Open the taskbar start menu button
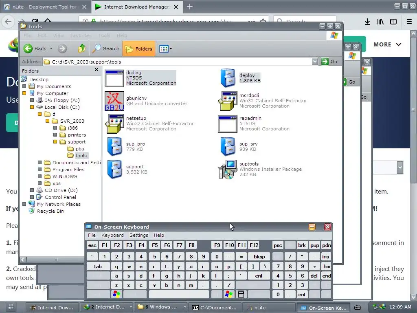The height and width of the screenshot is (313, 417). (x=11, y=307)
